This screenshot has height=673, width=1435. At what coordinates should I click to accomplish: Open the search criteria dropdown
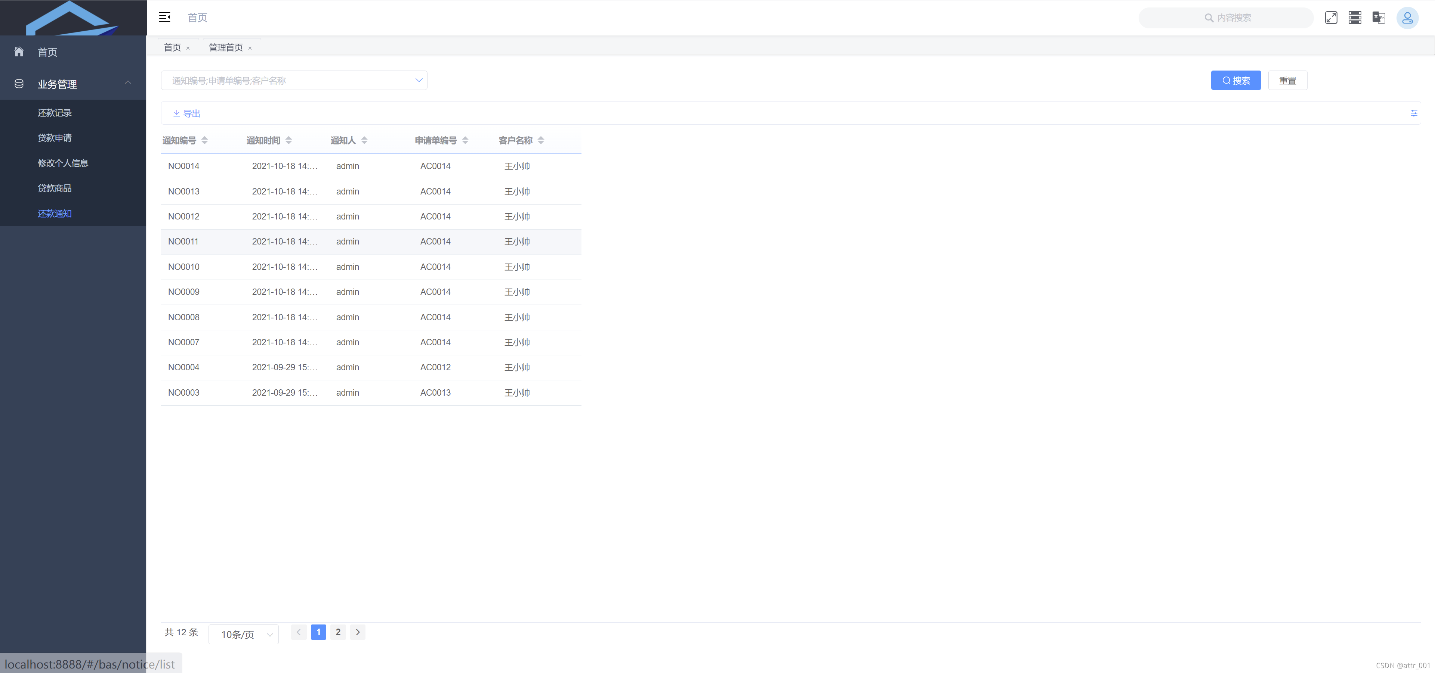419,80
